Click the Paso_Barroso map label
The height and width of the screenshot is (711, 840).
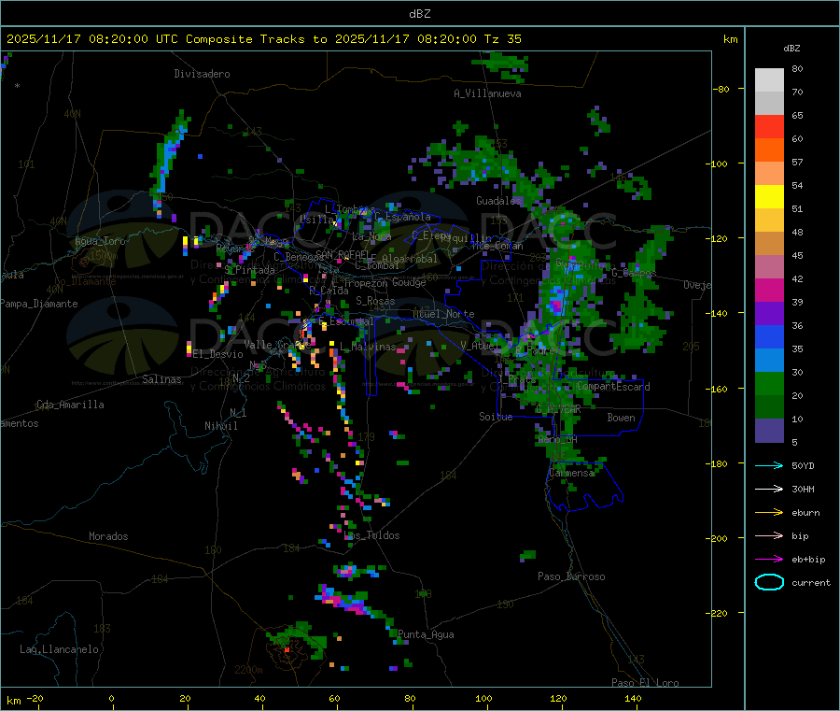571,576
